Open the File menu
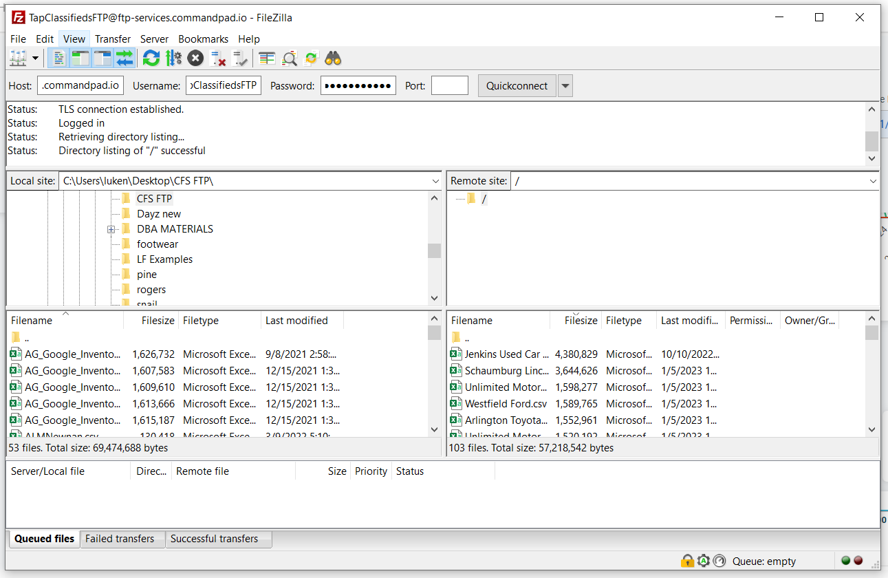Screen dimensions: 888x578 19,39
